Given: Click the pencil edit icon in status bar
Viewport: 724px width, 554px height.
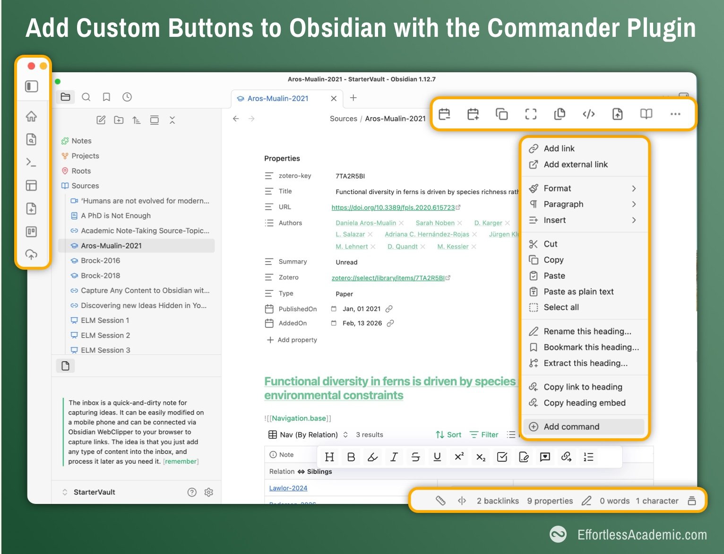Looking at the screenshot, I should coord(586,501).
